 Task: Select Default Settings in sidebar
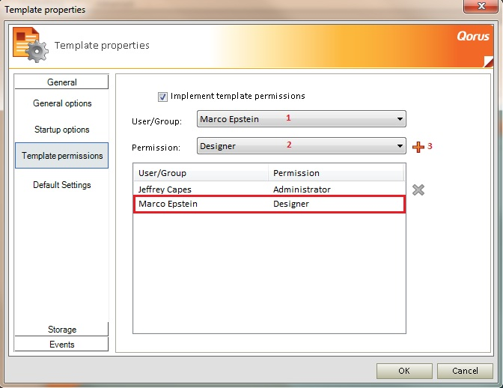(x=62, y=185)
